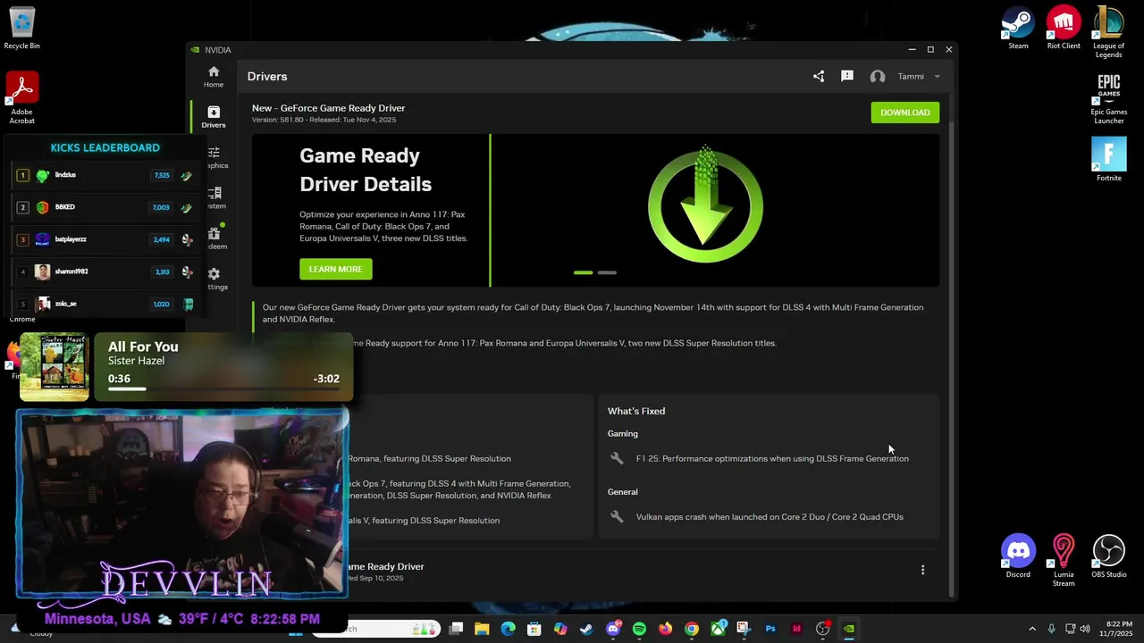
Task: Expand the Tammi account dropdown arrow
Action: point(937,77)
